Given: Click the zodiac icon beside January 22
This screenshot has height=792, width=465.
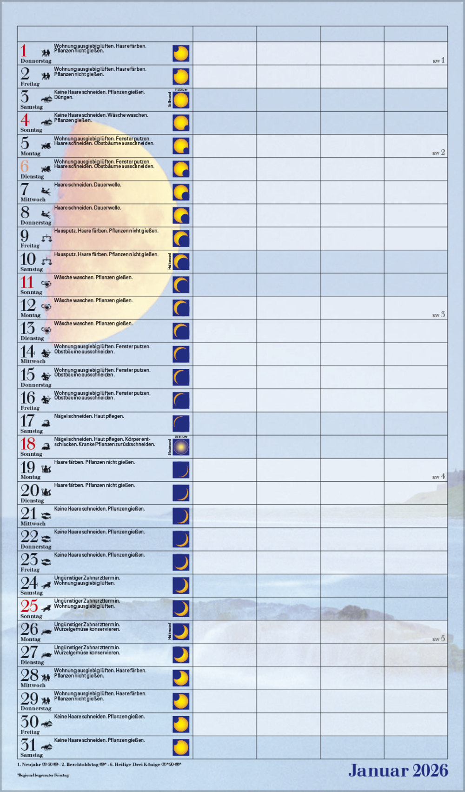Looking at the screenshot, I should pyautogui.click(x=46, y=539).
